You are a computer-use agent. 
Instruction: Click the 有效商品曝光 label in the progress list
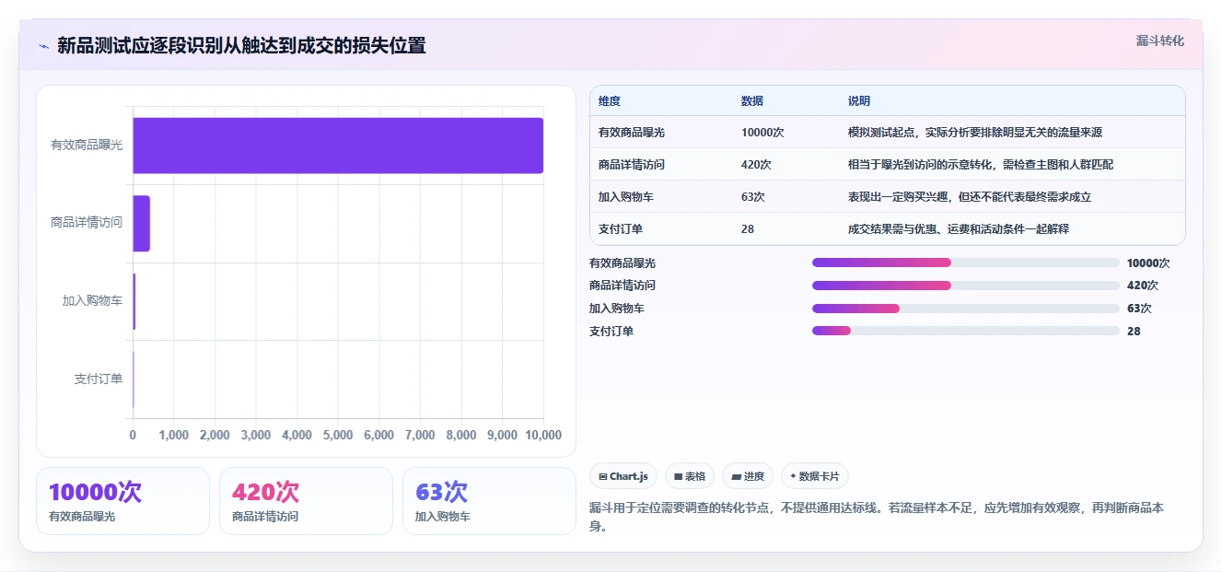tap(623, 263)
